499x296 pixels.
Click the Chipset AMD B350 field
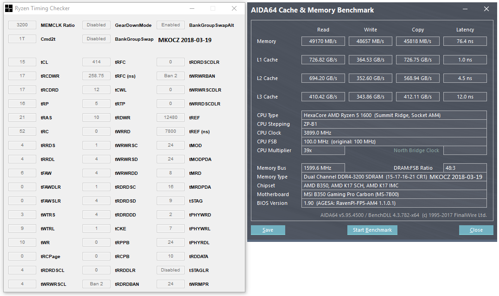(394, 185)
